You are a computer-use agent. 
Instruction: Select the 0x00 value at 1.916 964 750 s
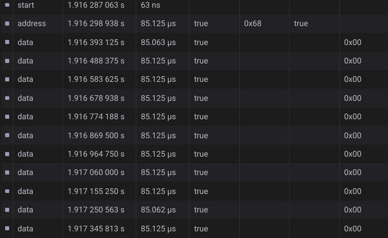[353, 154]
